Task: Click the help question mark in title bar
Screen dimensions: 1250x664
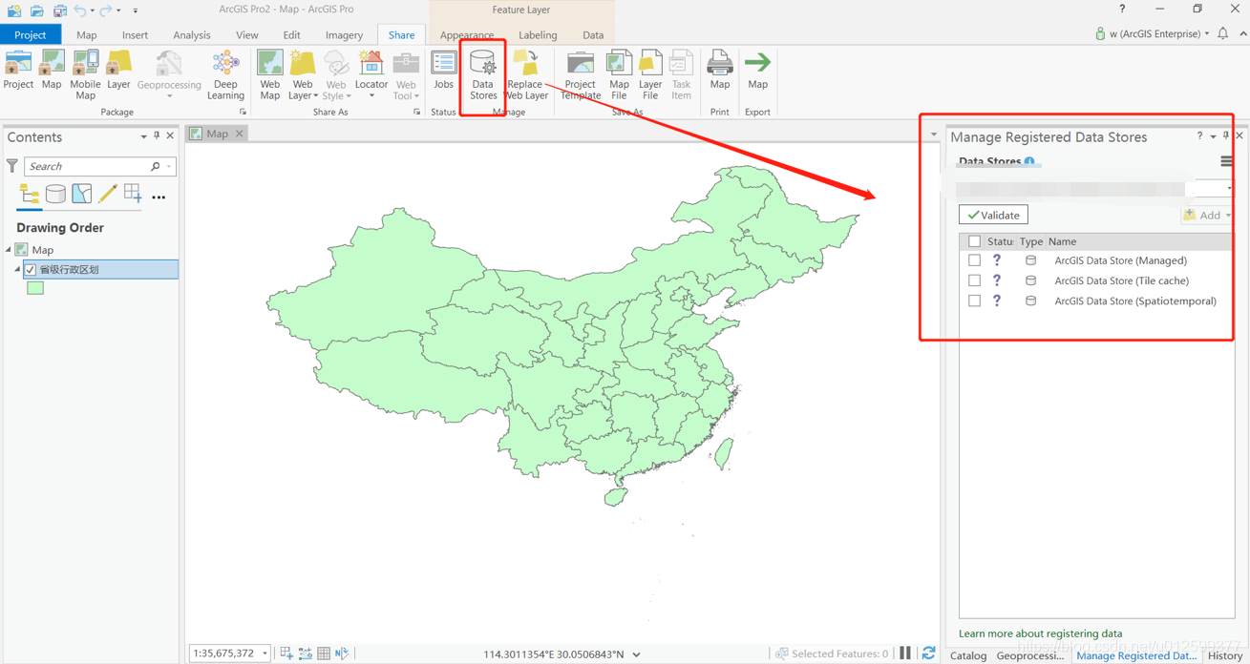Action: pyautogui.click(x=1122, y=10)
